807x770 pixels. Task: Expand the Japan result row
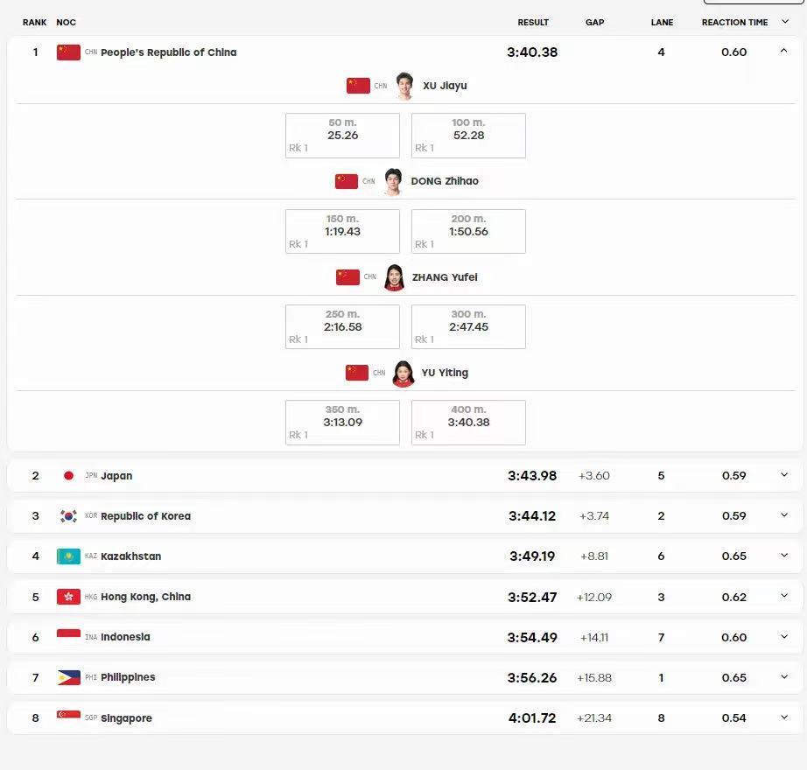(784, 475)
